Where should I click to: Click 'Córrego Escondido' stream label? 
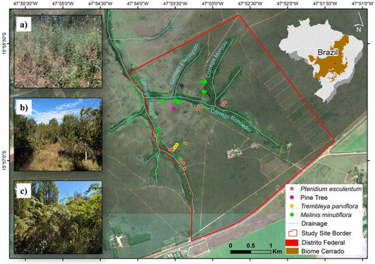click(184, 63)
